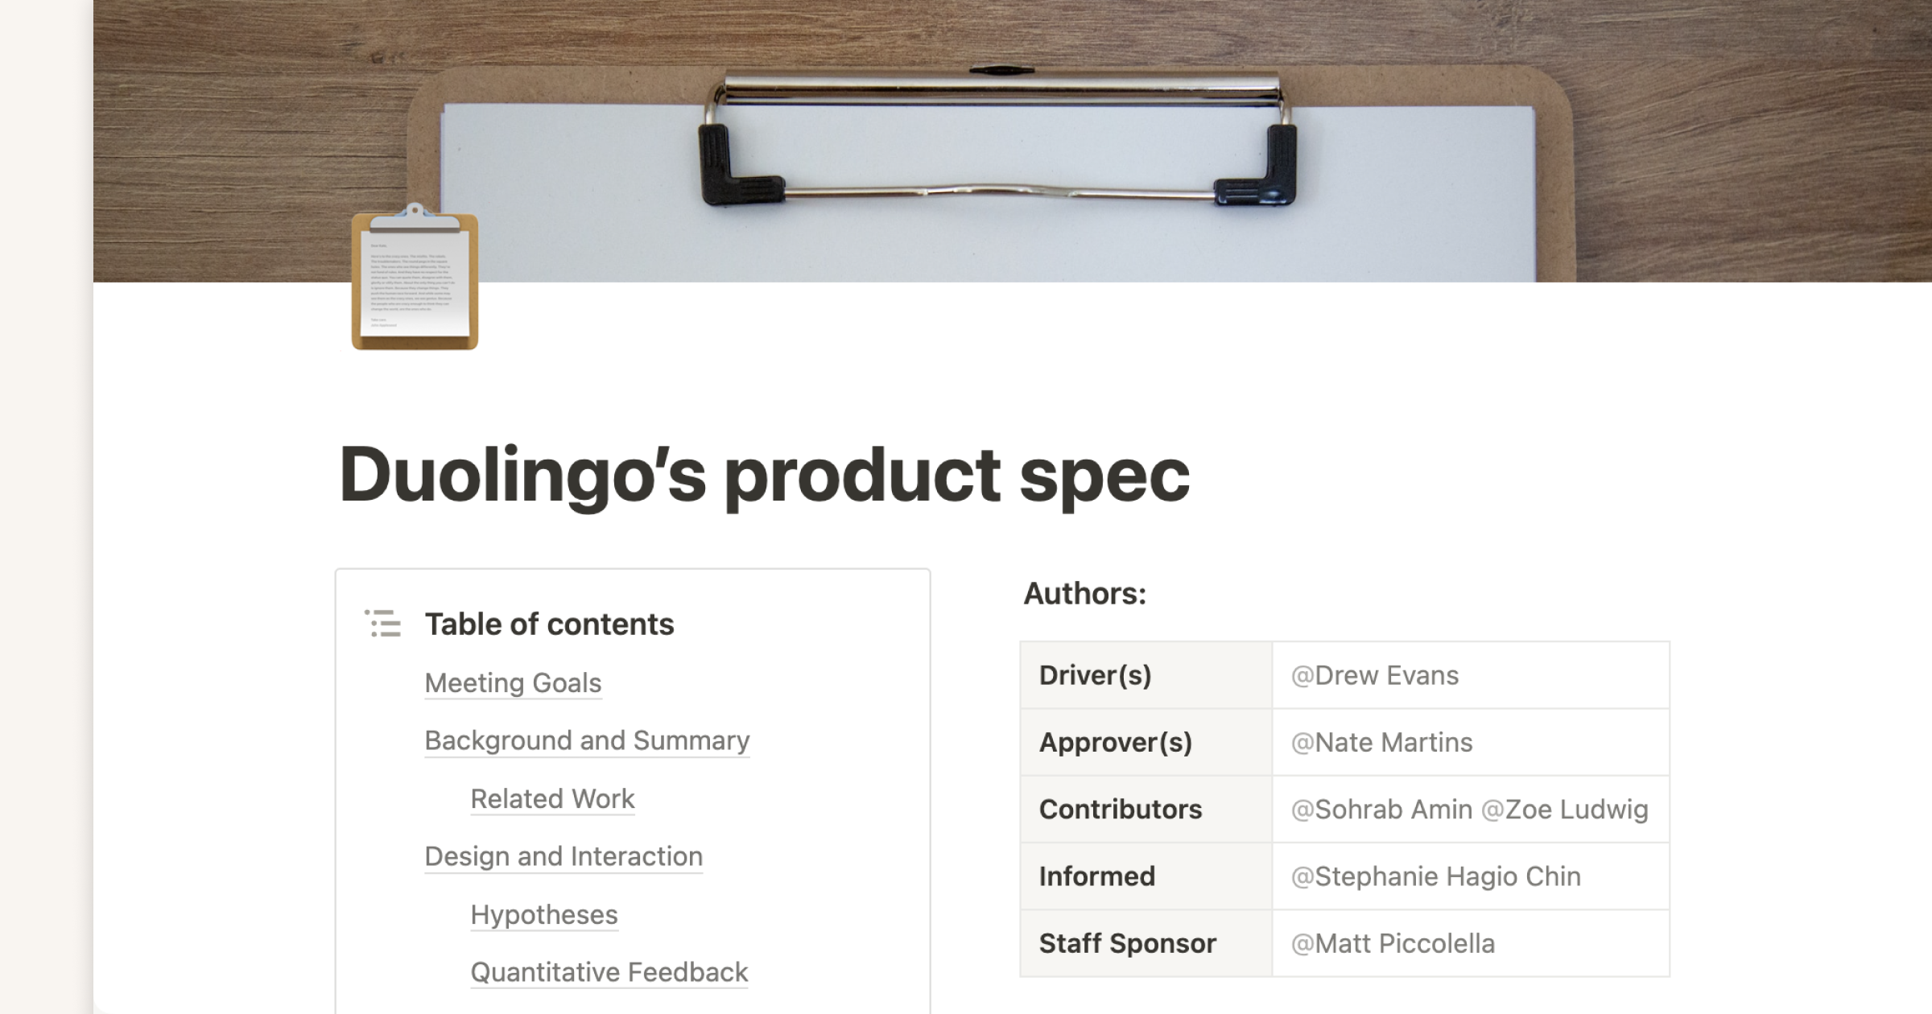Open the Meeting Goals section link
Viewport: 1932px width, 1014px height.
[x=513, y=683]
